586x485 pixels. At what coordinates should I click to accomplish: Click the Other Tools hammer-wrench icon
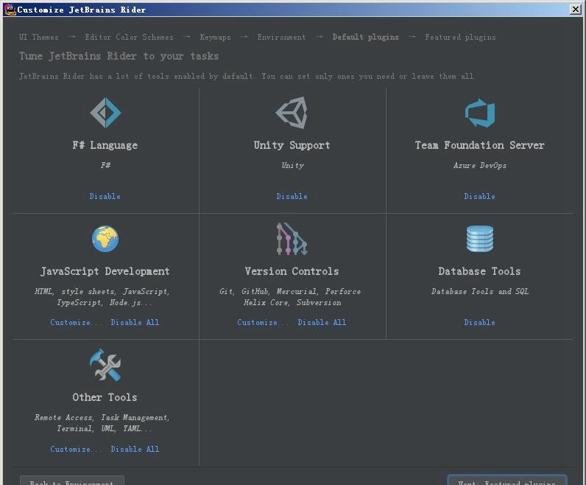tap(105, 366)
